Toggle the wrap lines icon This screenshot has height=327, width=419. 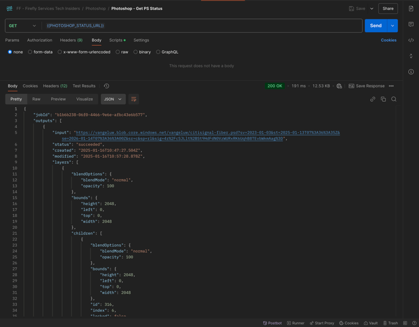pos(134,99)
